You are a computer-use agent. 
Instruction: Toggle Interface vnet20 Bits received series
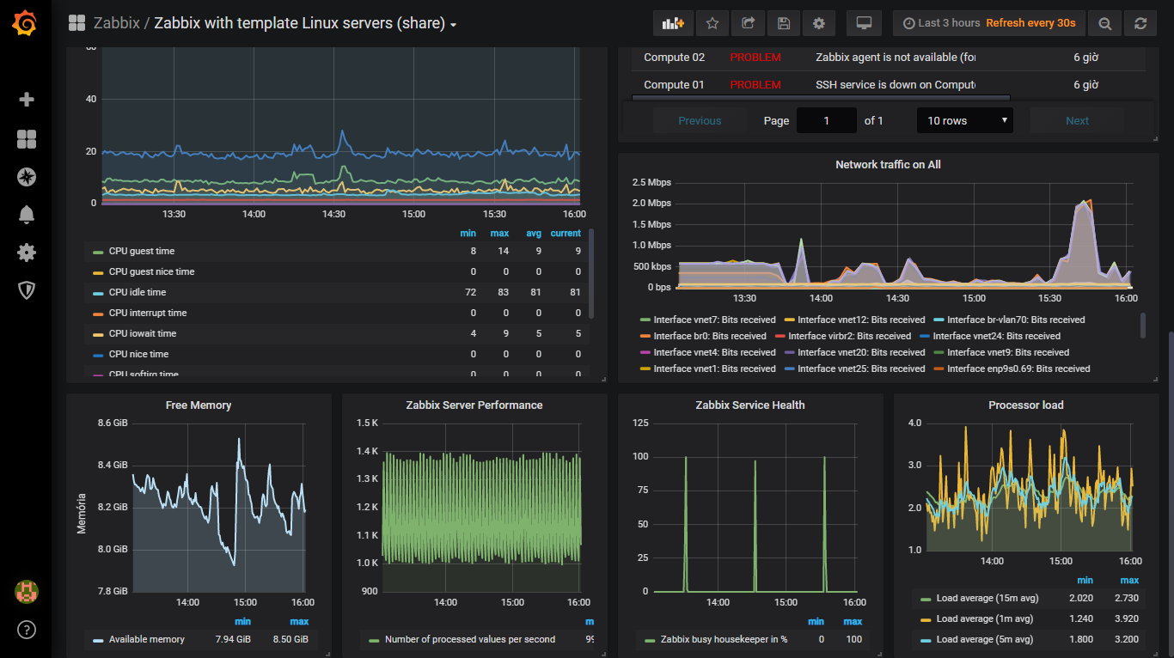click(x=861, y=352)
